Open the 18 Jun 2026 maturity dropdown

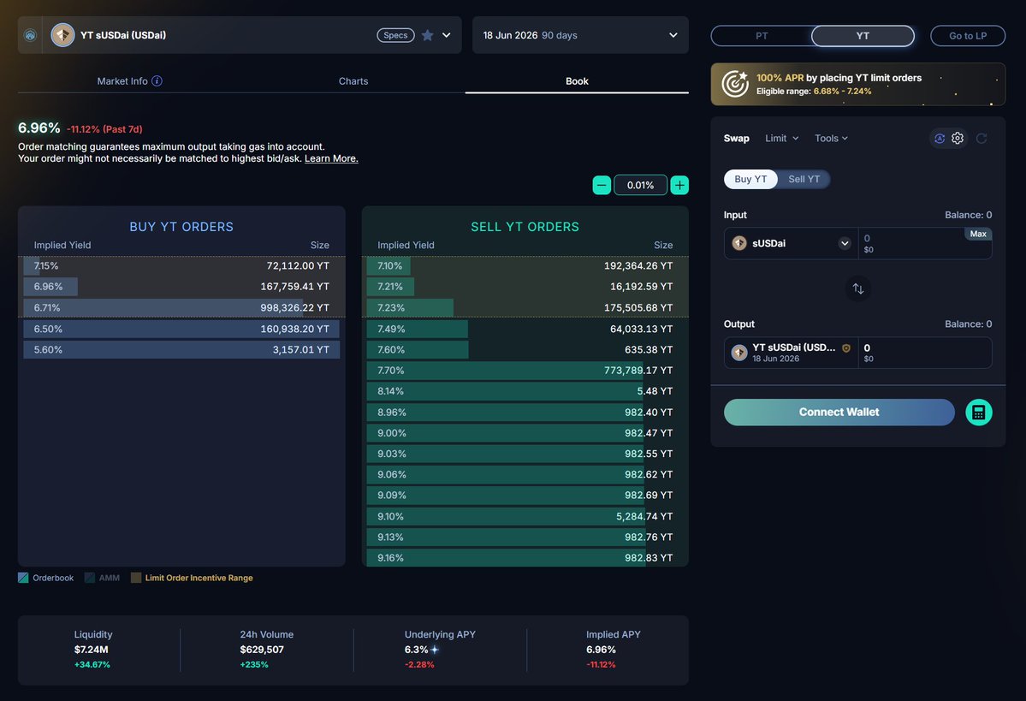(580, 35)
